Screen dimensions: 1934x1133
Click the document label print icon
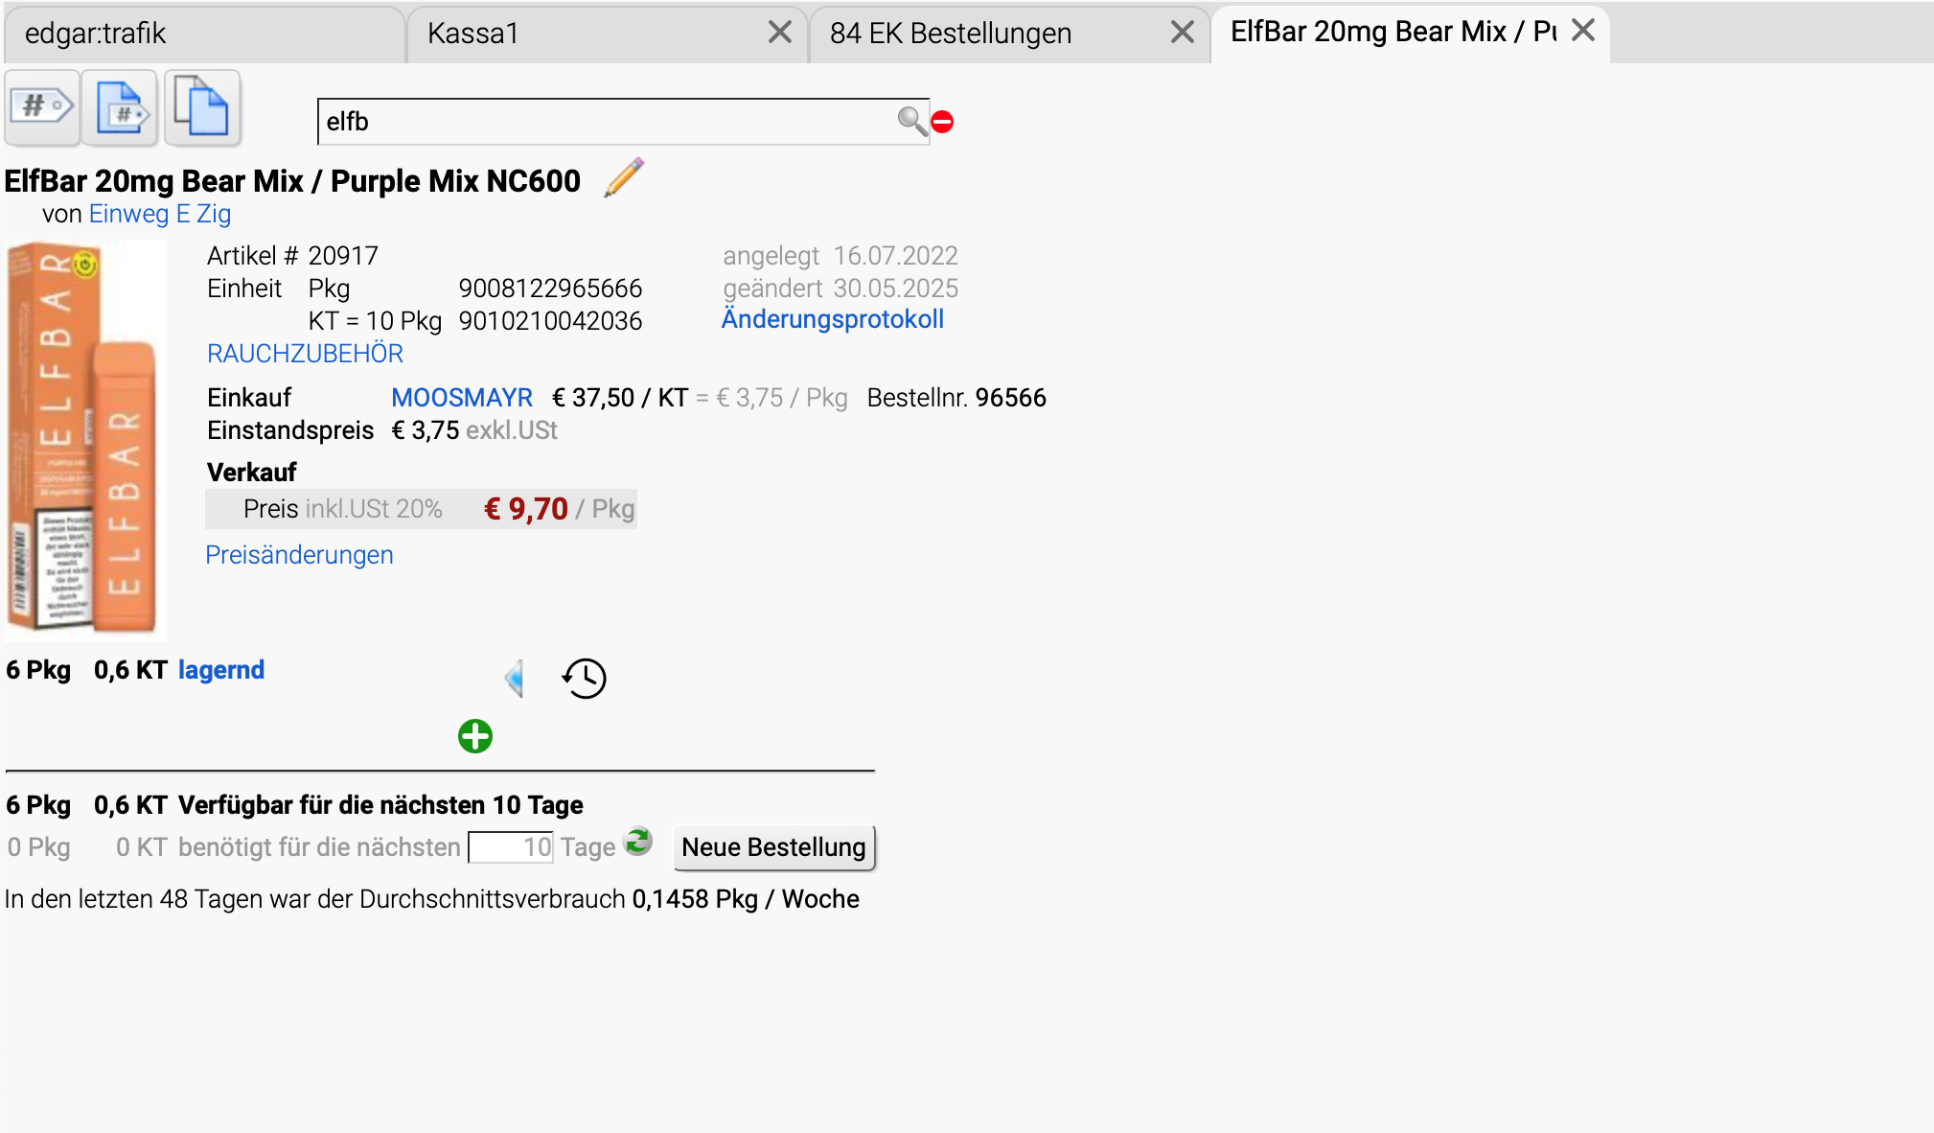120,107
